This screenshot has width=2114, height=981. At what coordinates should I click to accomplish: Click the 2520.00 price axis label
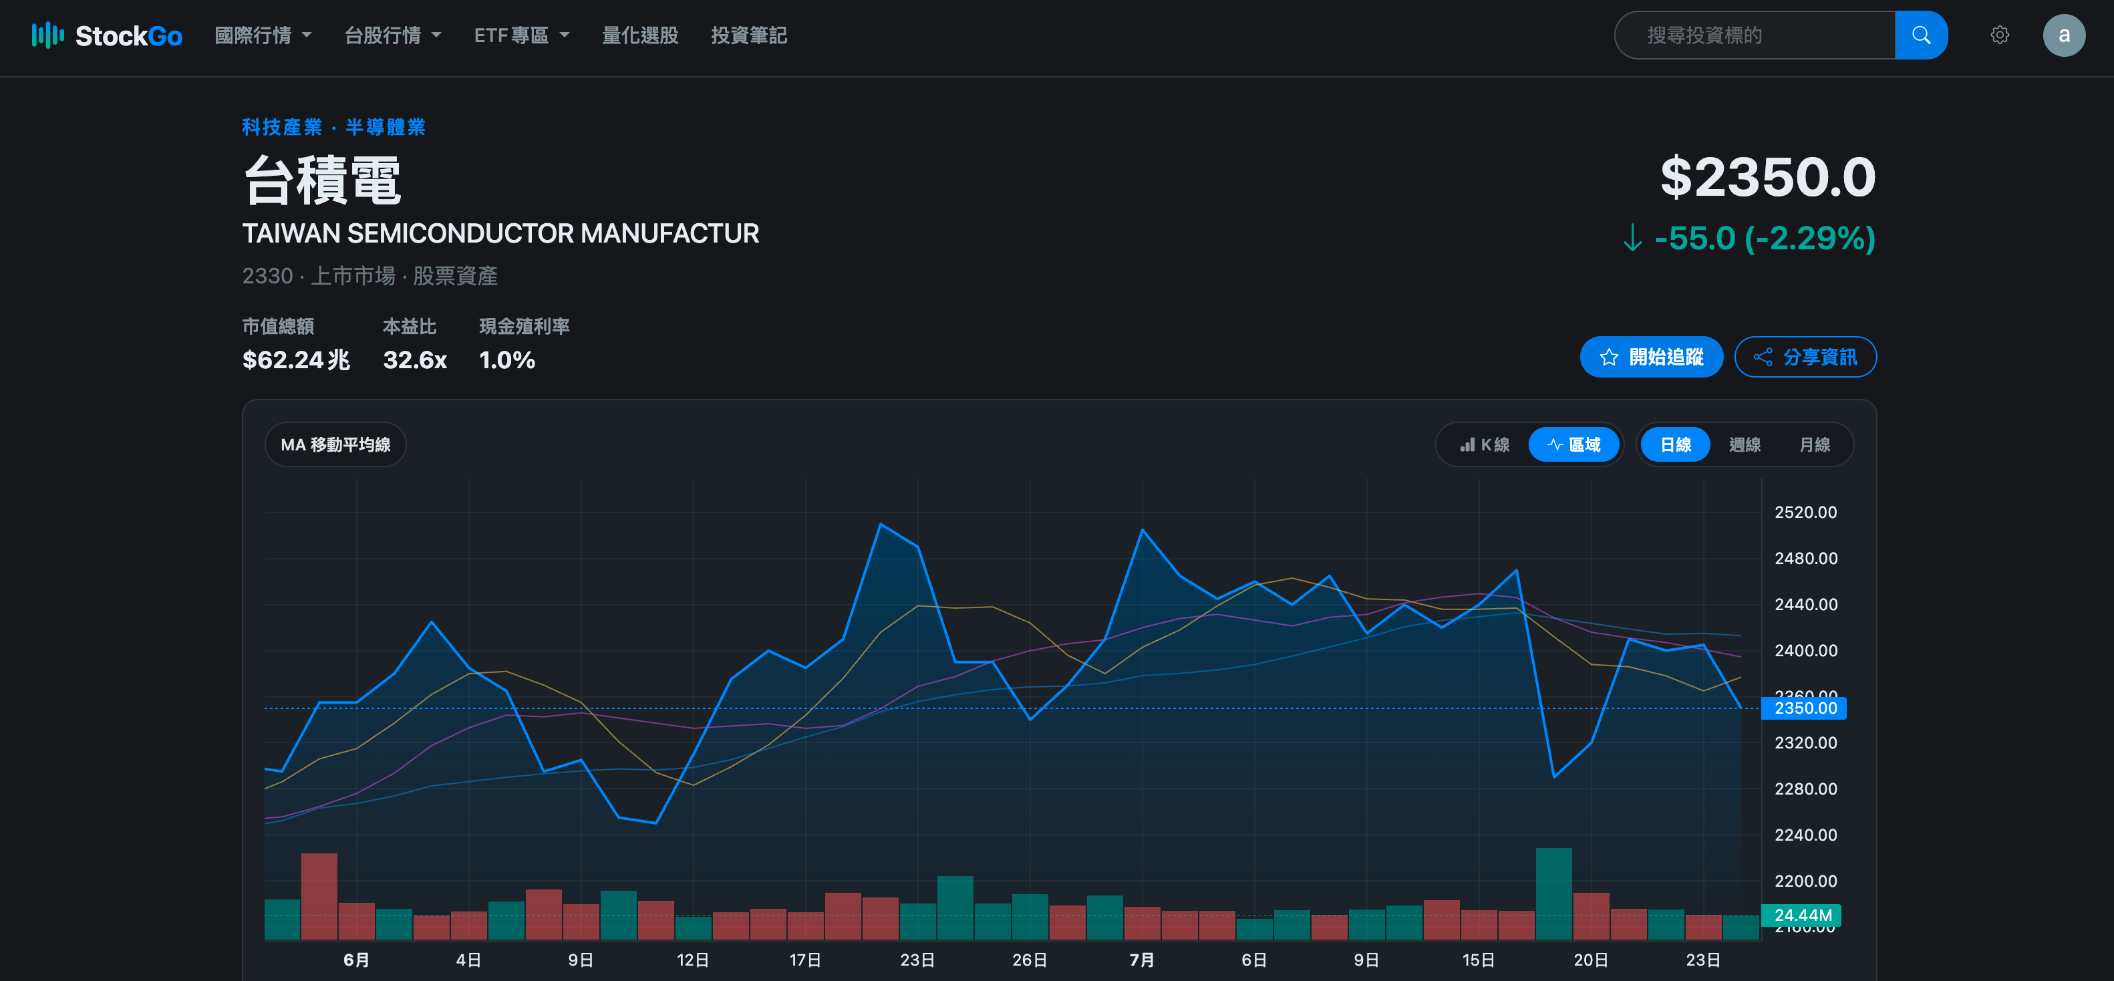[x=1805, y=513]
